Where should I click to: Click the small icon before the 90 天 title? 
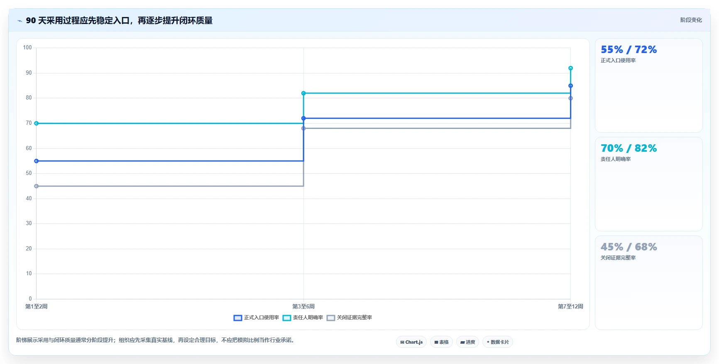(x=20, y=21)
